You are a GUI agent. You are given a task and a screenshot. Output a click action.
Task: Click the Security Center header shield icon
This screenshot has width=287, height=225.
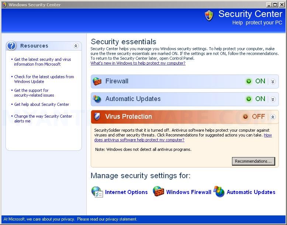click(x=209, y=15)
